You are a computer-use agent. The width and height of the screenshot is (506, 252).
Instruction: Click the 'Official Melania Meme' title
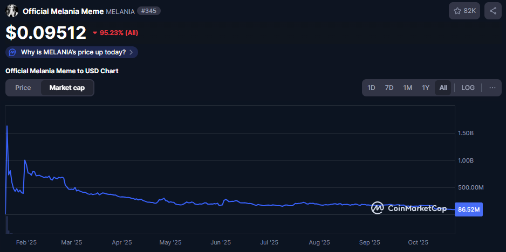pos(63,11)
